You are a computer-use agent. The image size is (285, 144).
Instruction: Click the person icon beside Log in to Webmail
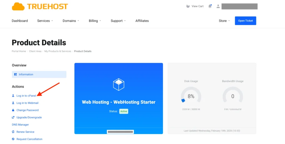[13, 103]
